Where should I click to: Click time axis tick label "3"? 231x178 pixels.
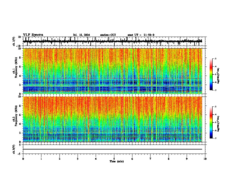coord(78,159)
